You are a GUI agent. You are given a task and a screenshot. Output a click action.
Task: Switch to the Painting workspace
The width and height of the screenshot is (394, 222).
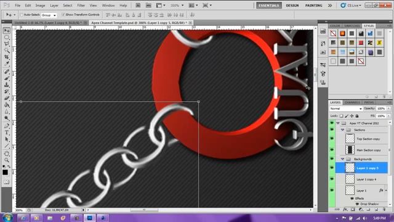[313, 6]
